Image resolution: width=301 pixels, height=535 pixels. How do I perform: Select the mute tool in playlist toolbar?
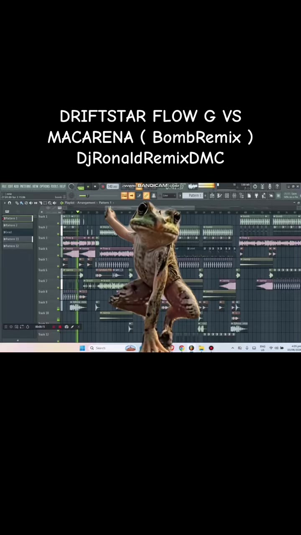point(31,203)
